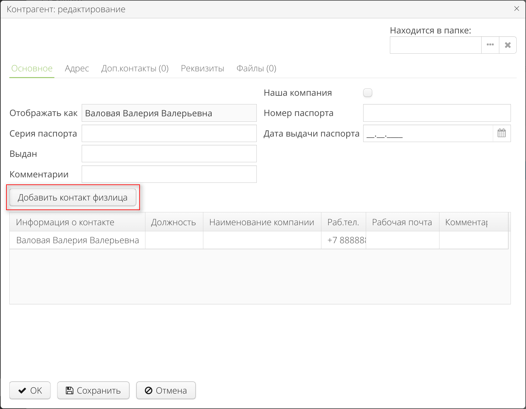Click the Информация о контакте column header
Viewport: 526px width, 409px height.
coord(65,222)
